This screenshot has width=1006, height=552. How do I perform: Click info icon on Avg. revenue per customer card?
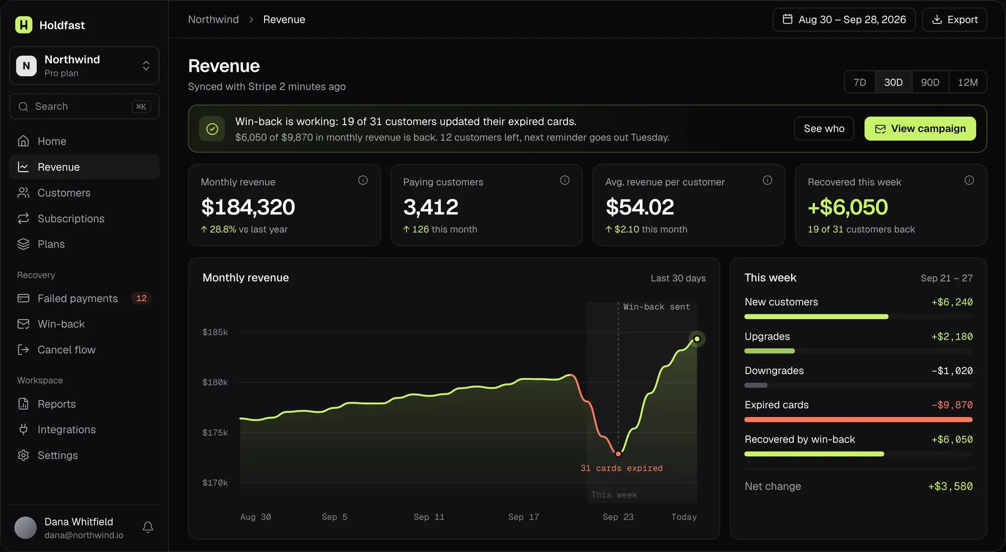tap(767, 180)
